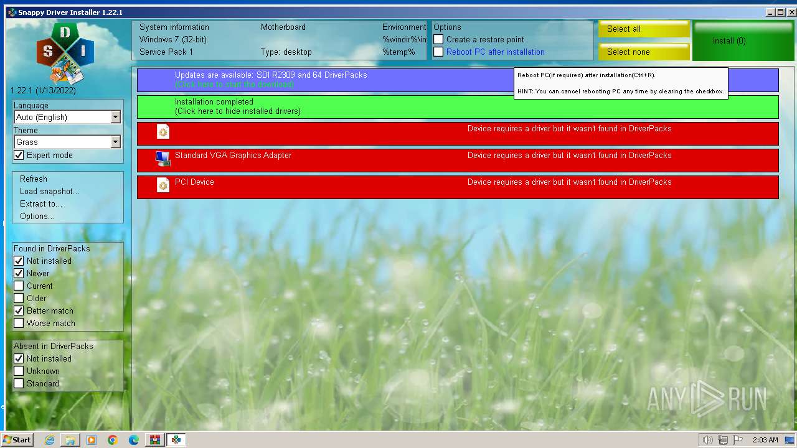Toggle the Newer filter checkbox
The width and height of the screenshot is (797, 448).
click(19, 273)
